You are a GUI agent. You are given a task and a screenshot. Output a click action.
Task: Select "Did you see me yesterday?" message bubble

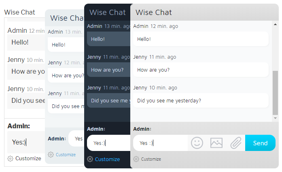[x=200, y=100]
